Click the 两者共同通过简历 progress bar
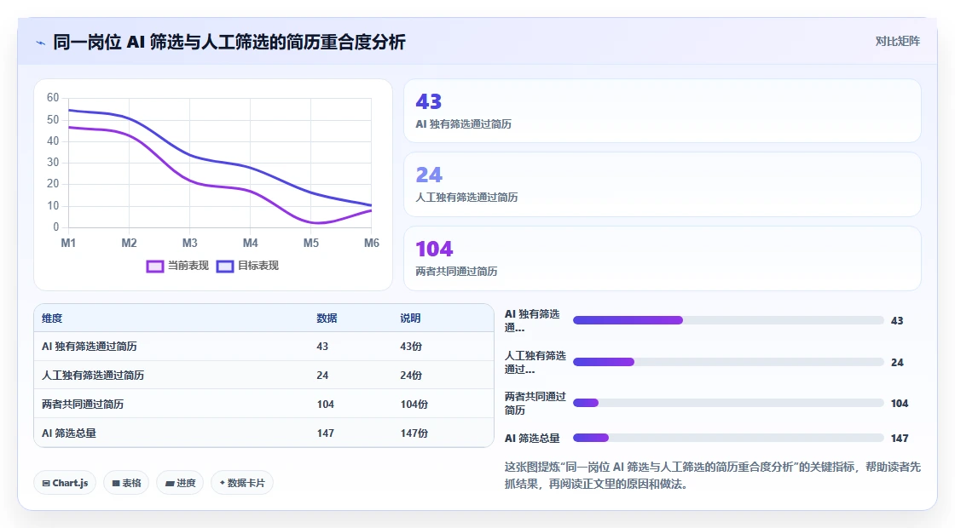The width and height of the screenshot is (955, 528). point(728,403)
